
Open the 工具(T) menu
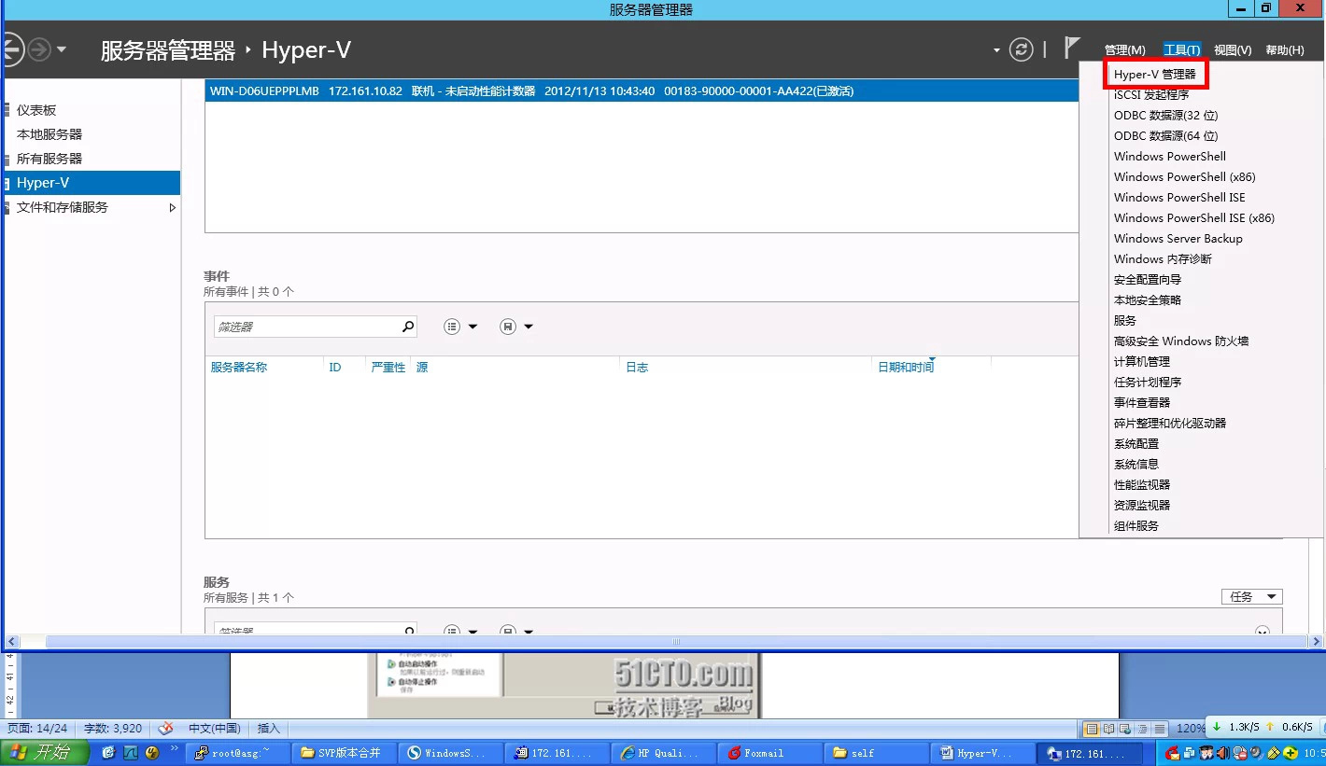[1181, 50]
